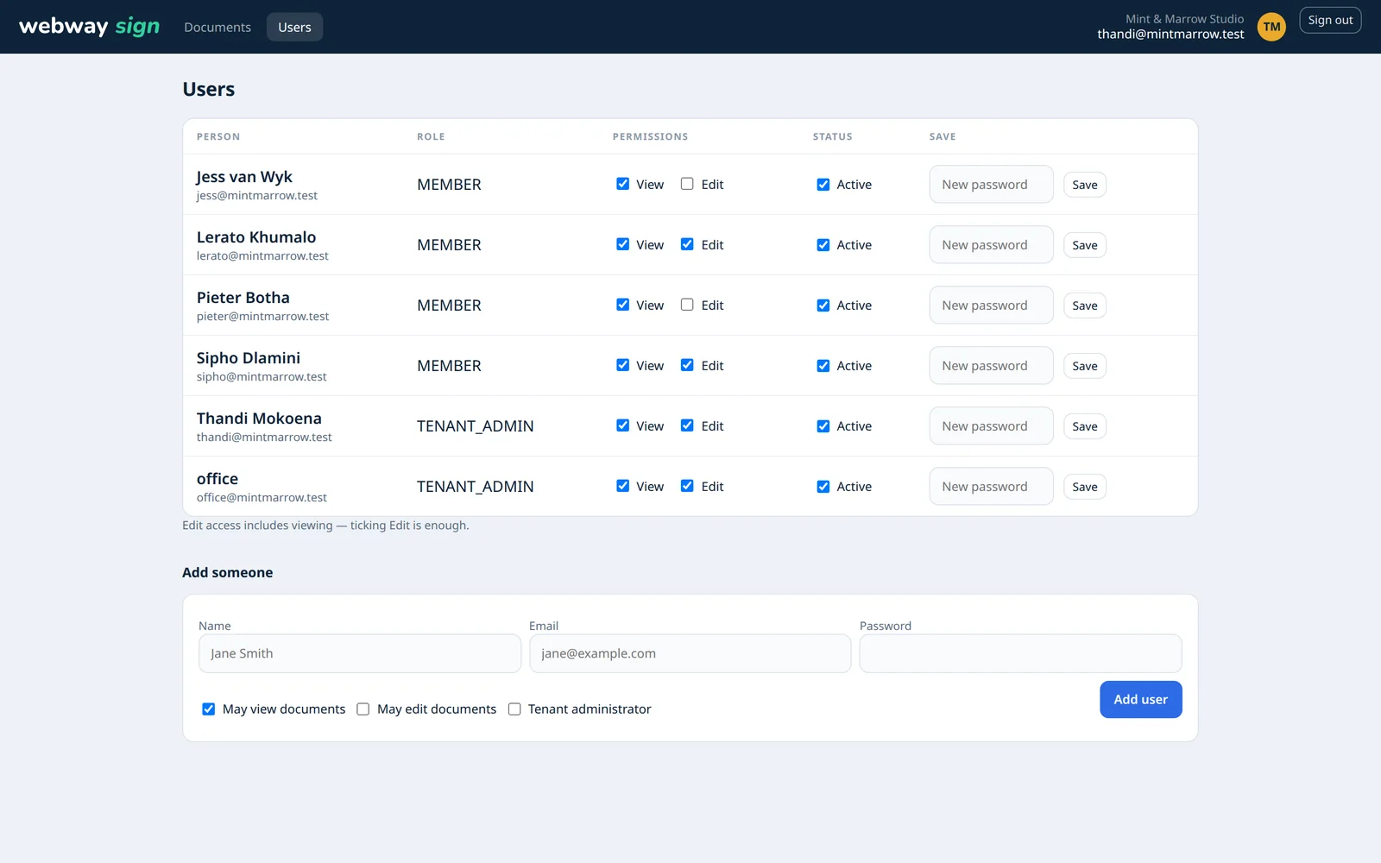The image size is (1381, 863).
Task: Enable Edit permission for Jess van Wyk
Action: coord(687,184)
